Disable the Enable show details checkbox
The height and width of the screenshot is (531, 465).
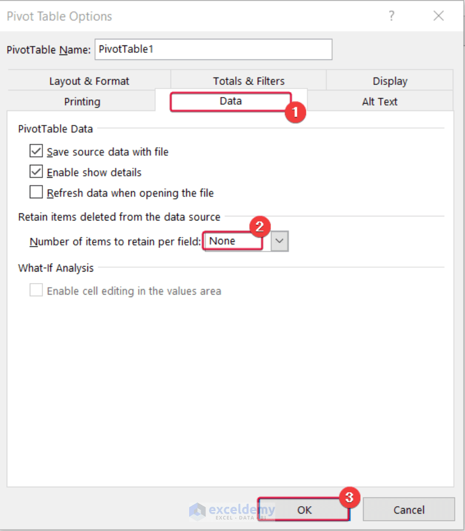pos(36,172)
